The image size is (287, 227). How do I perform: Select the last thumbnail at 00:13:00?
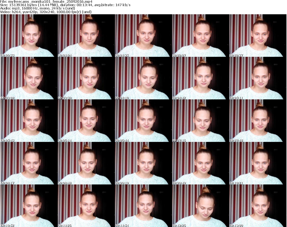[x=258, y=206]
